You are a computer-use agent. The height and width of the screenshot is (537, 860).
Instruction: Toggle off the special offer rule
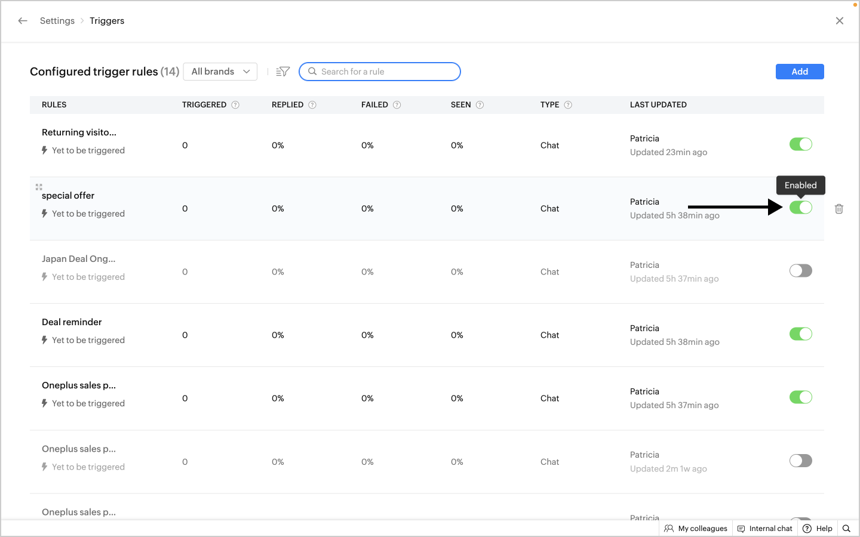click(x=800, y=208)
